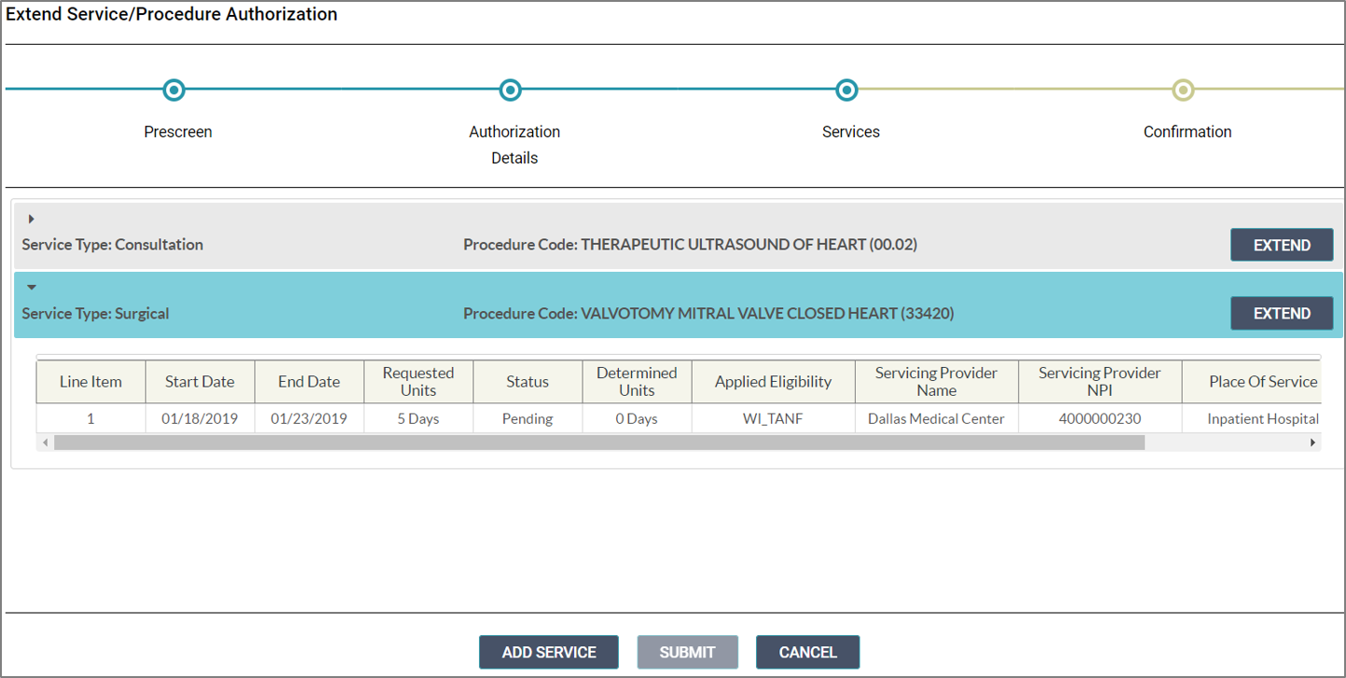The height and width of the screenshot is (678, 1346).
Task: Click the Servicing Provider NPI column header
Action: tap(1099, 382)
